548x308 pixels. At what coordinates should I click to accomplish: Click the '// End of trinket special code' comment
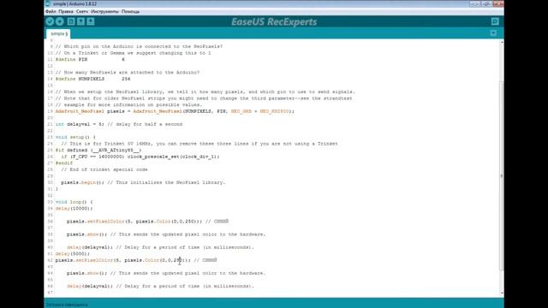coord(104,169)
